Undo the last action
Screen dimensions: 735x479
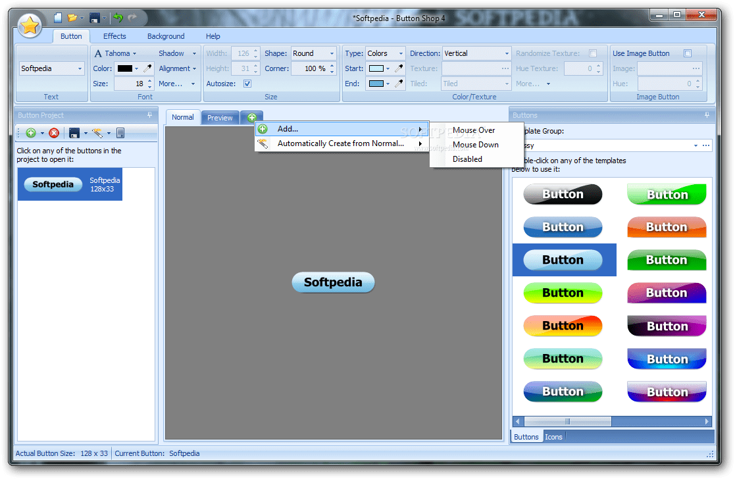[118, 18]
